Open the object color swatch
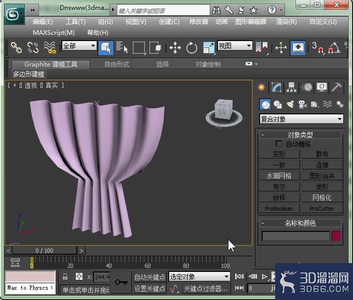The height and width of the screenshot is (300, 353). coord(336,236)
